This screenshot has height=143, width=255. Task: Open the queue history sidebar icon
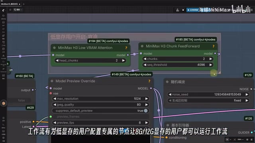pyautogui.click(x=4, y=16)
